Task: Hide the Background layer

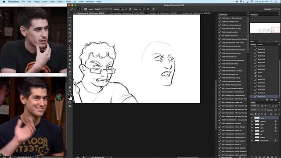Action: point(252,140)
